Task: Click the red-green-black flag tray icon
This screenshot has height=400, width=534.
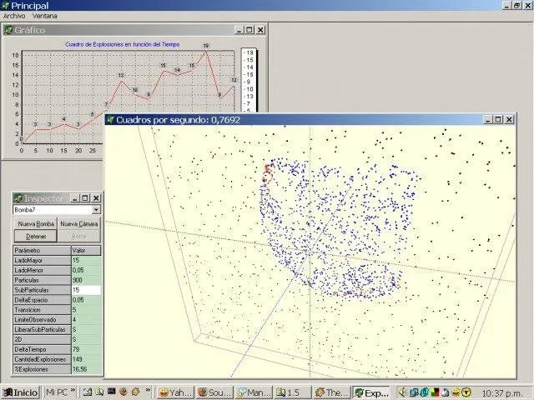Action: pos(435,392)
